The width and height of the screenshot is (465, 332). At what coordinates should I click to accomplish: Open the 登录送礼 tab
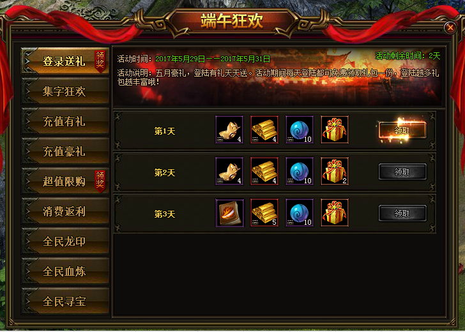point(65,61)
